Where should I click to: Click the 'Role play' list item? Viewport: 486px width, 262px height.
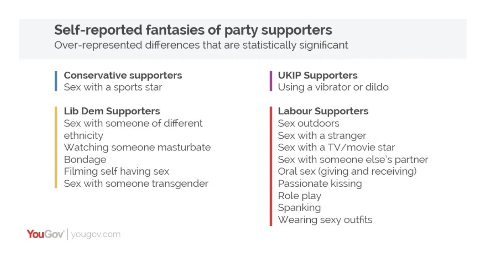[299, 196]
